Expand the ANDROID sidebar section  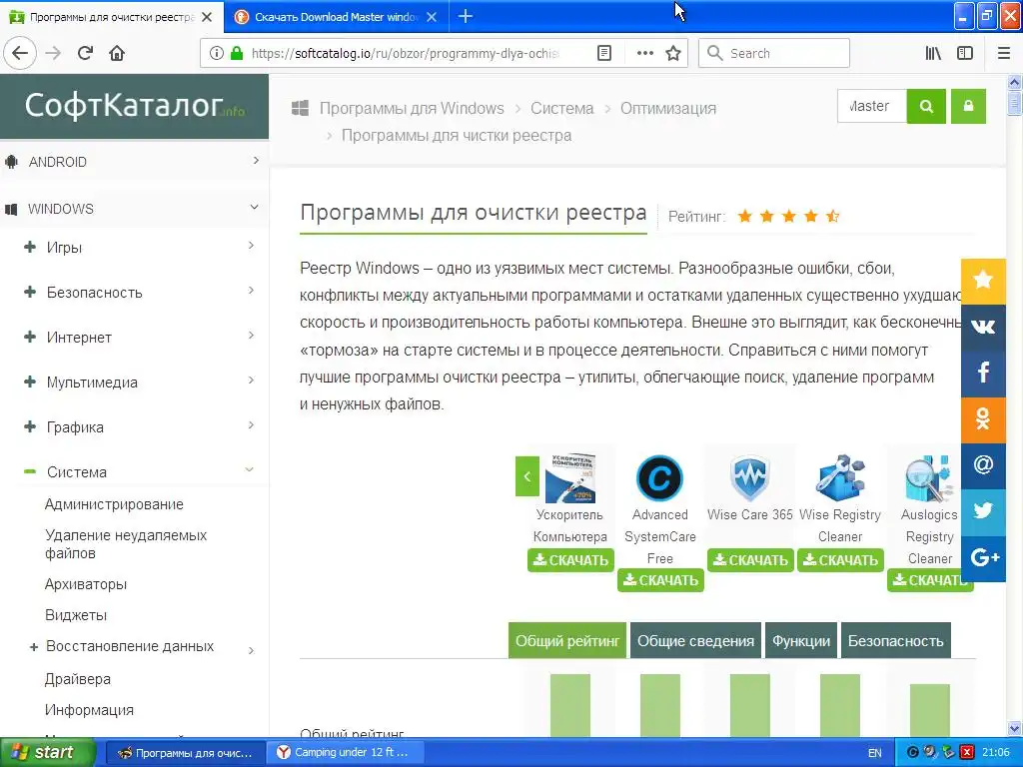[134, 162]
